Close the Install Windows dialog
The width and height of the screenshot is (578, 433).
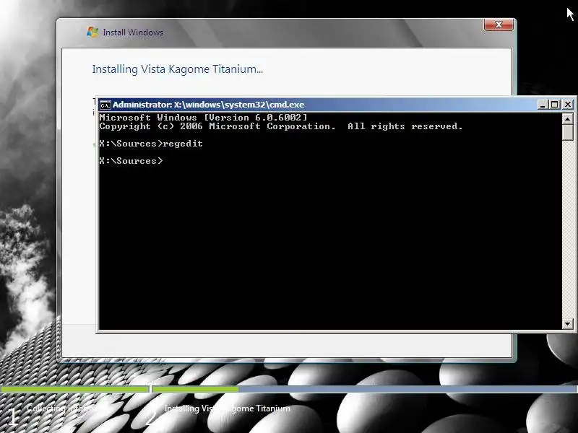pos(499,25)
